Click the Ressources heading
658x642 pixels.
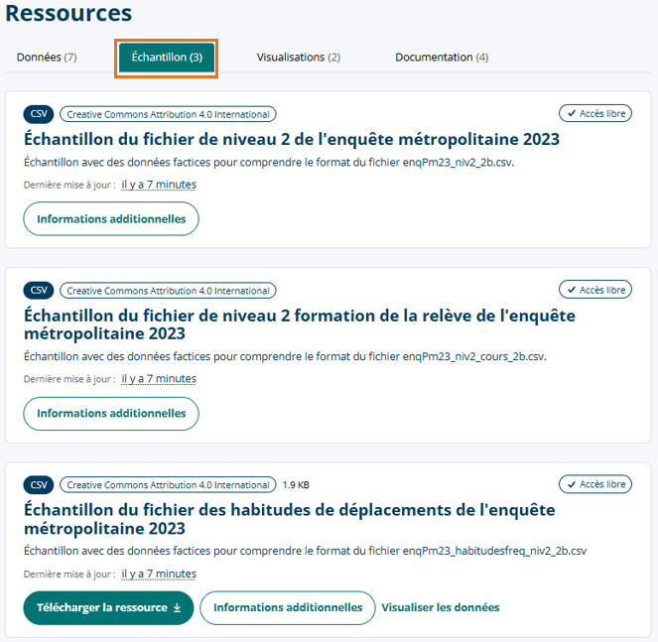click(68, 13)
